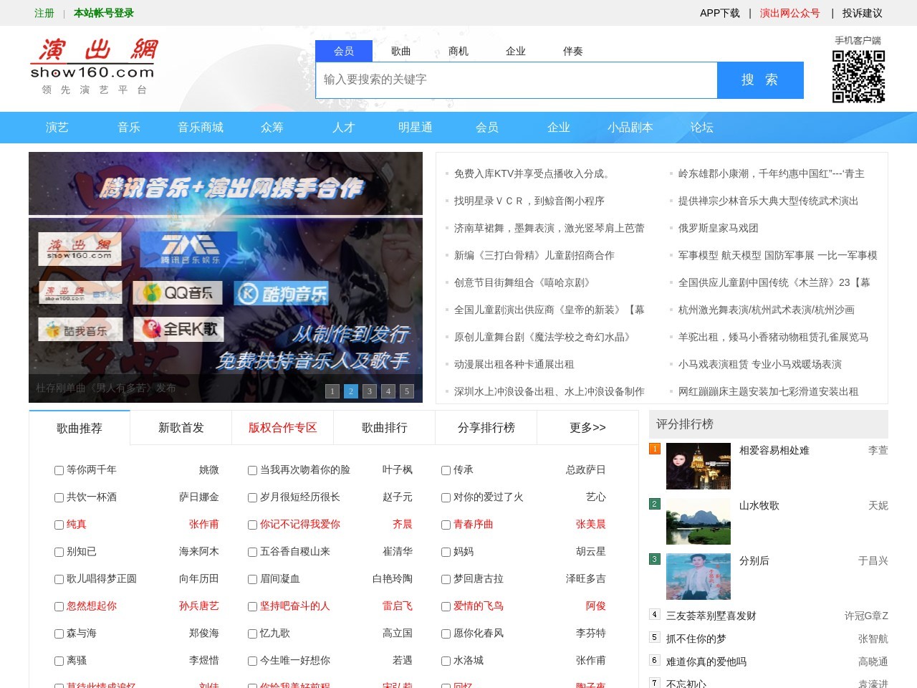Check the box next to song 纯真
917x688 pixels.
(x=59, y=525)
